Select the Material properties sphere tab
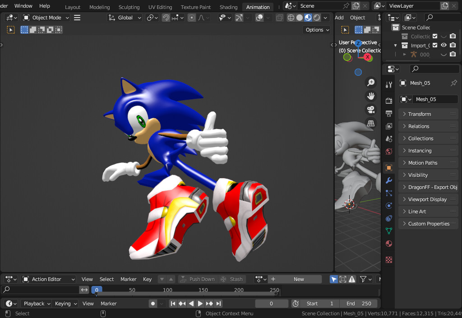This screenshot has height=318, width=462. pyautogui.click(x=388, y=244)
